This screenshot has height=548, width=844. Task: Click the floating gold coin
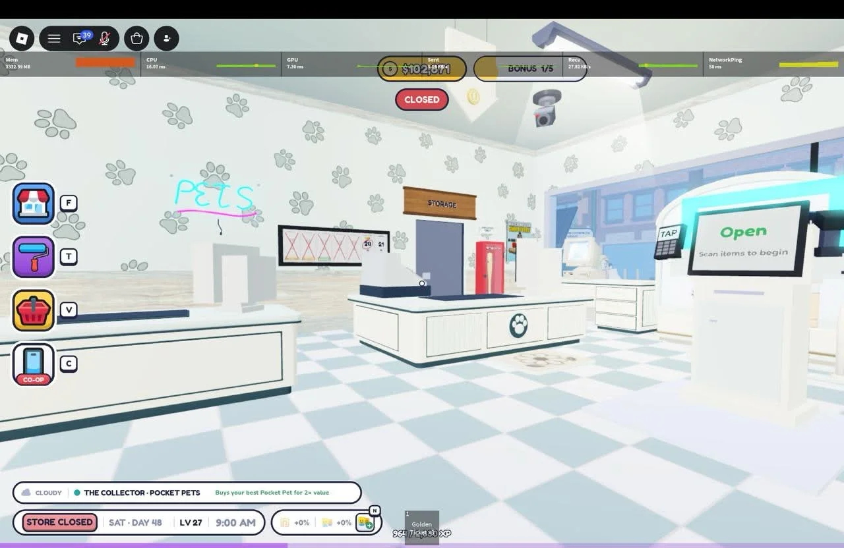point(473,97)
